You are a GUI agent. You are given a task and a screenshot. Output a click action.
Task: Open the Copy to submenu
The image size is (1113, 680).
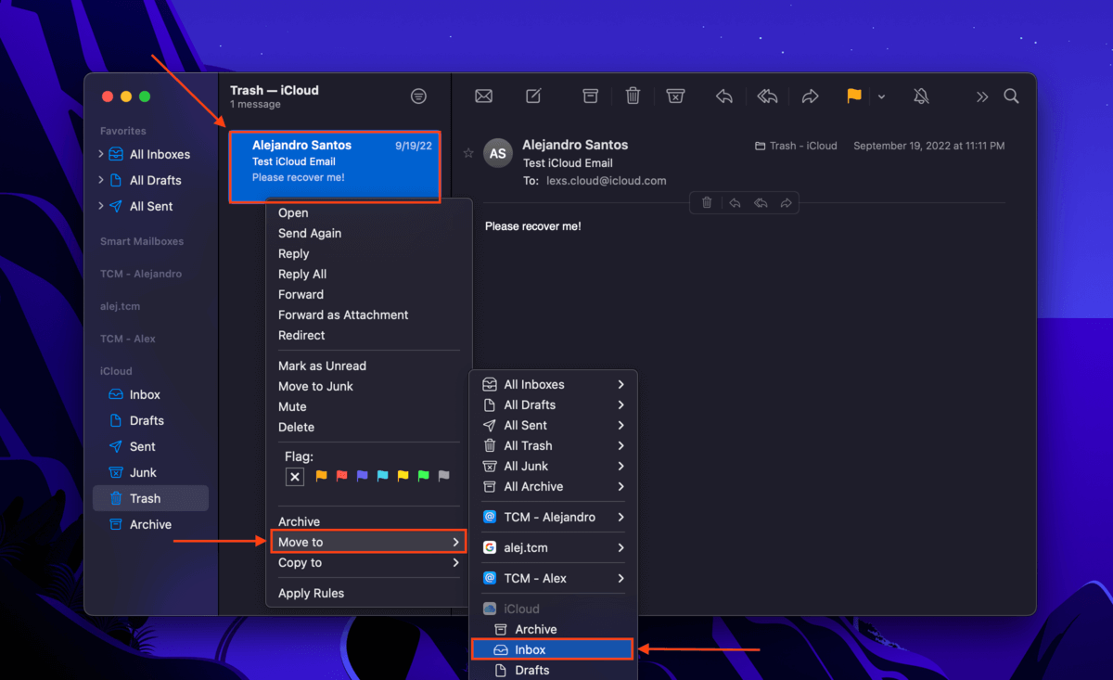[369, 562]
